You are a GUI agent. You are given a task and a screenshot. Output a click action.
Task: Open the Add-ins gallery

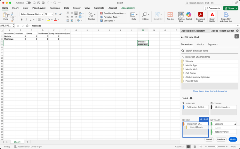pyautogui.click(x=170, y=16)
